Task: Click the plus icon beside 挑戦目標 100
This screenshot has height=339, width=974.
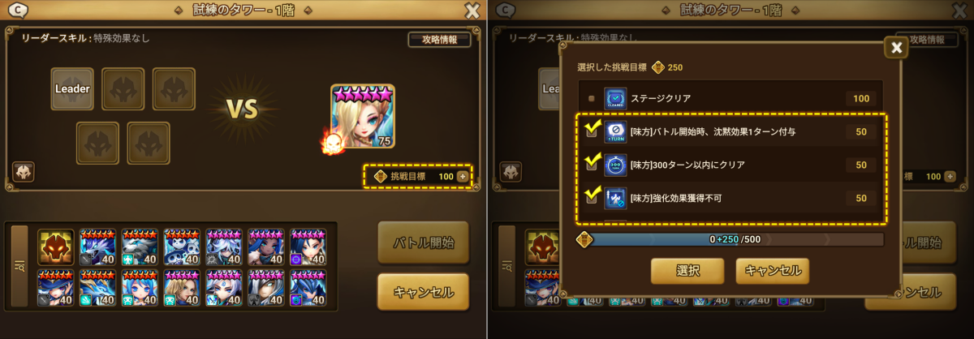Action: click(x=463, y=176)
